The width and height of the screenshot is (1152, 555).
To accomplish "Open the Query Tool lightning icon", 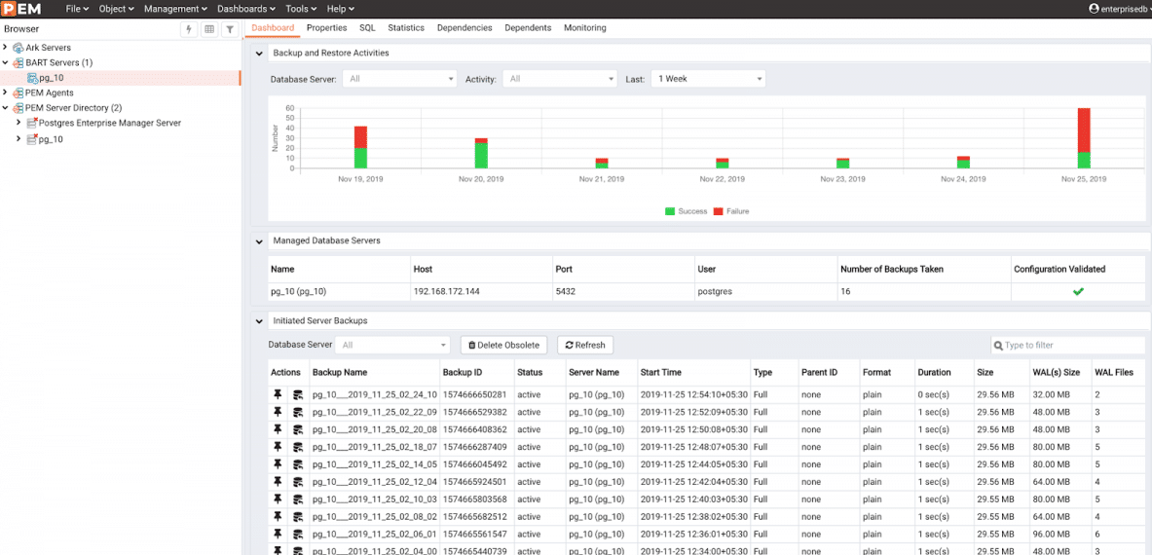I will click(x=190, y=29).
